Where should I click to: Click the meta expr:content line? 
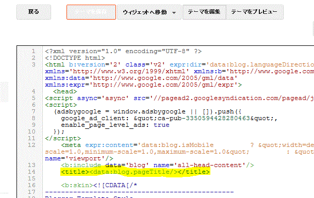click(x=188, y=145)
